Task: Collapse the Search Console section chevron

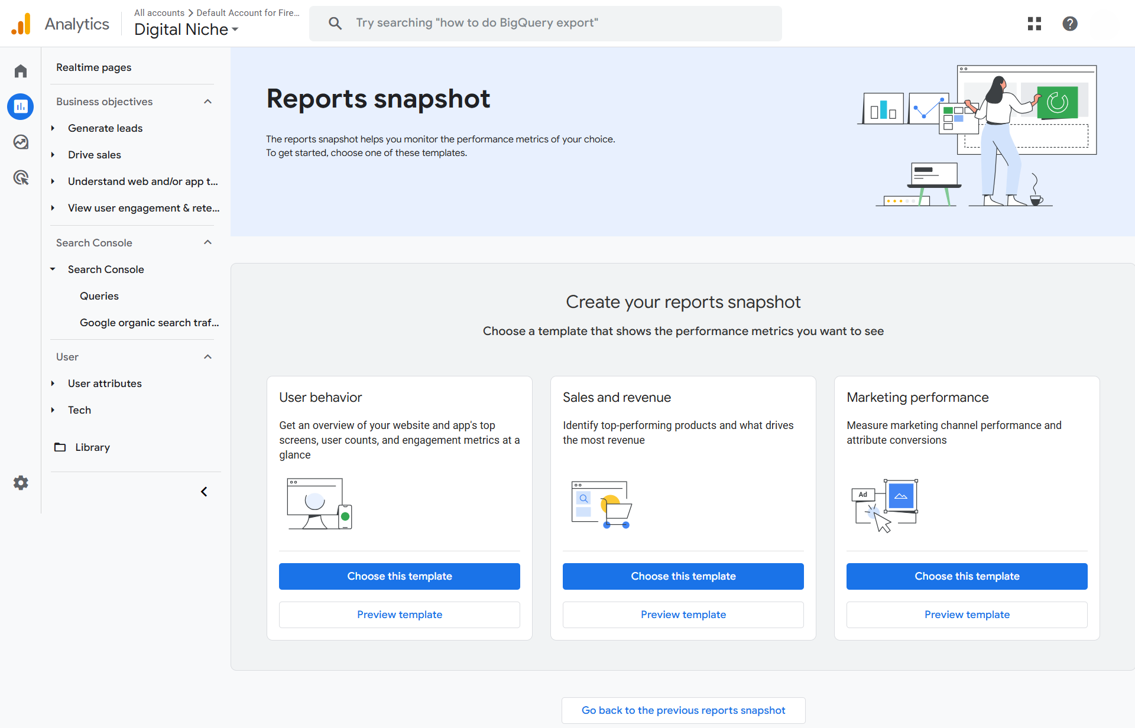Action: click(x=207, y=242)
